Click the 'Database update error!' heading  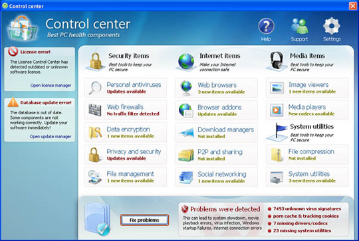coord(46,103)
